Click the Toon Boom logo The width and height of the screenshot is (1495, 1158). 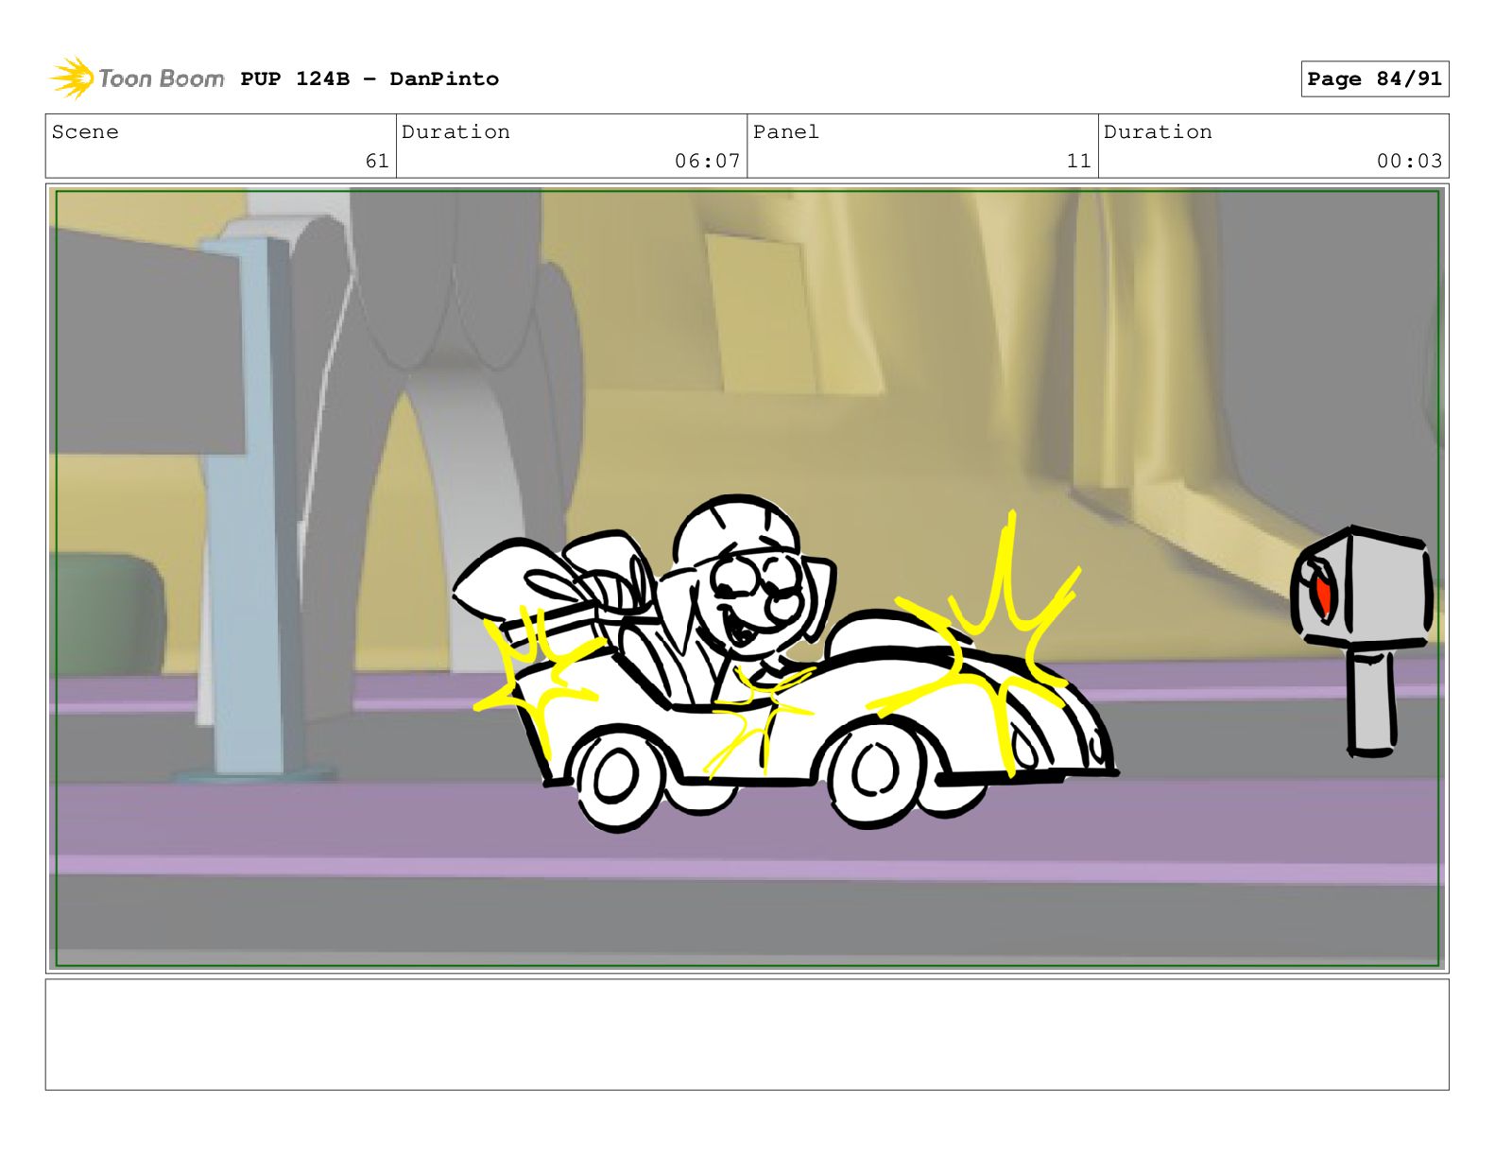[x=137, y=78]
